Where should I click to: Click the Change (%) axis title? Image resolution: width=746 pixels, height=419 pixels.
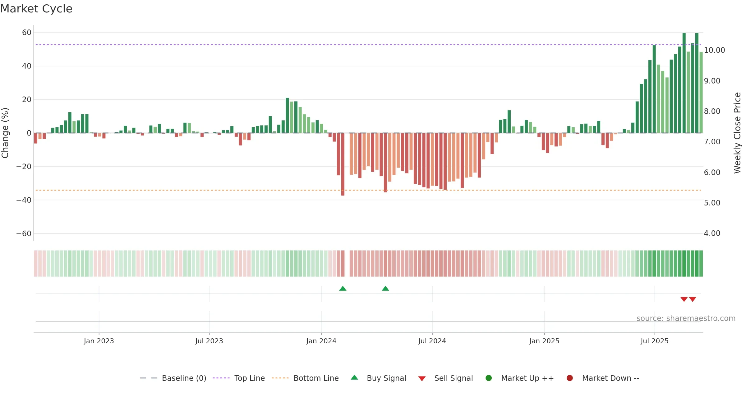pos(5,133)
